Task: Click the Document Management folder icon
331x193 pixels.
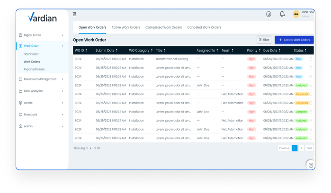Action: coord(20,79)
